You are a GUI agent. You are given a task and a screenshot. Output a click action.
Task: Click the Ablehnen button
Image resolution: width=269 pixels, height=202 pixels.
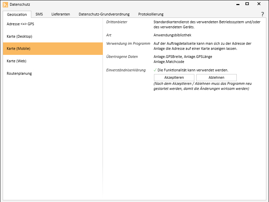[x=217, y=77]
